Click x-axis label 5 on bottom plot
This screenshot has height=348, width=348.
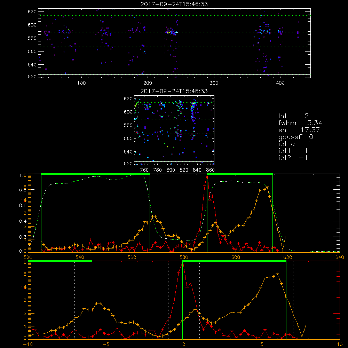(262, 345)
